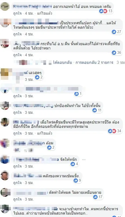The width and height of the screenshot is (125, 217).
Task: Open the like reaction count 36
Action: [x=116, y=53]
